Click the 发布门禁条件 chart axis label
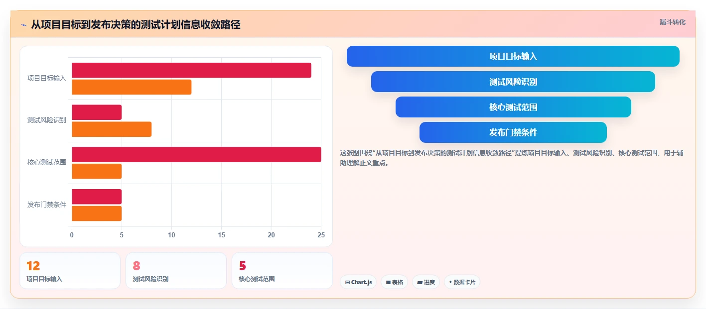The height and width of the screenshot is (309, 706). coord(47,205)
